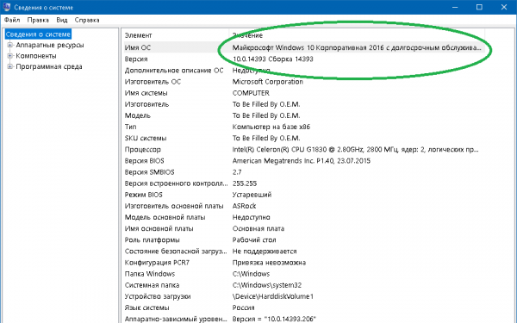
Task: Select the Имя системы row label
Action: (146, 93)
